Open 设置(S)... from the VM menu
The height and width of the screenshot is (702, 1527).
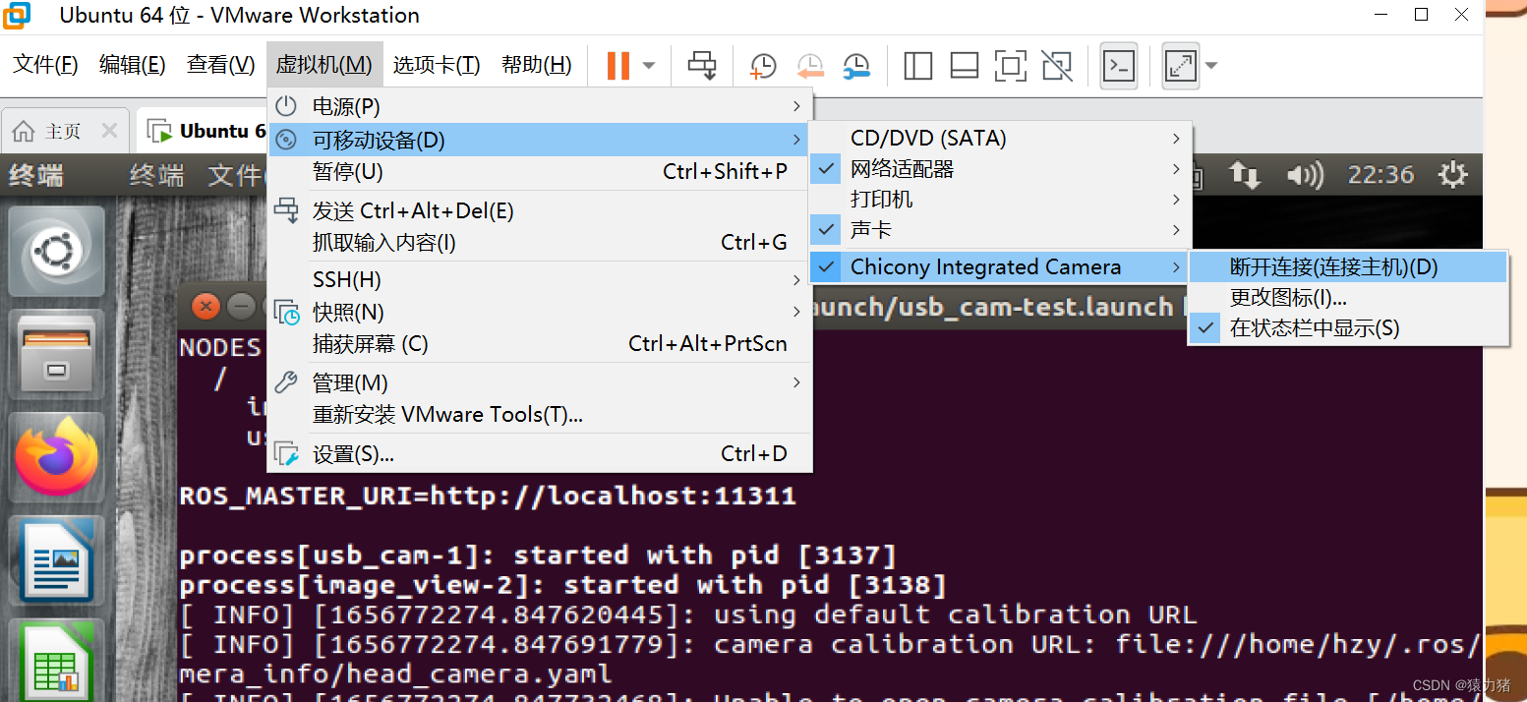[539, 453]
